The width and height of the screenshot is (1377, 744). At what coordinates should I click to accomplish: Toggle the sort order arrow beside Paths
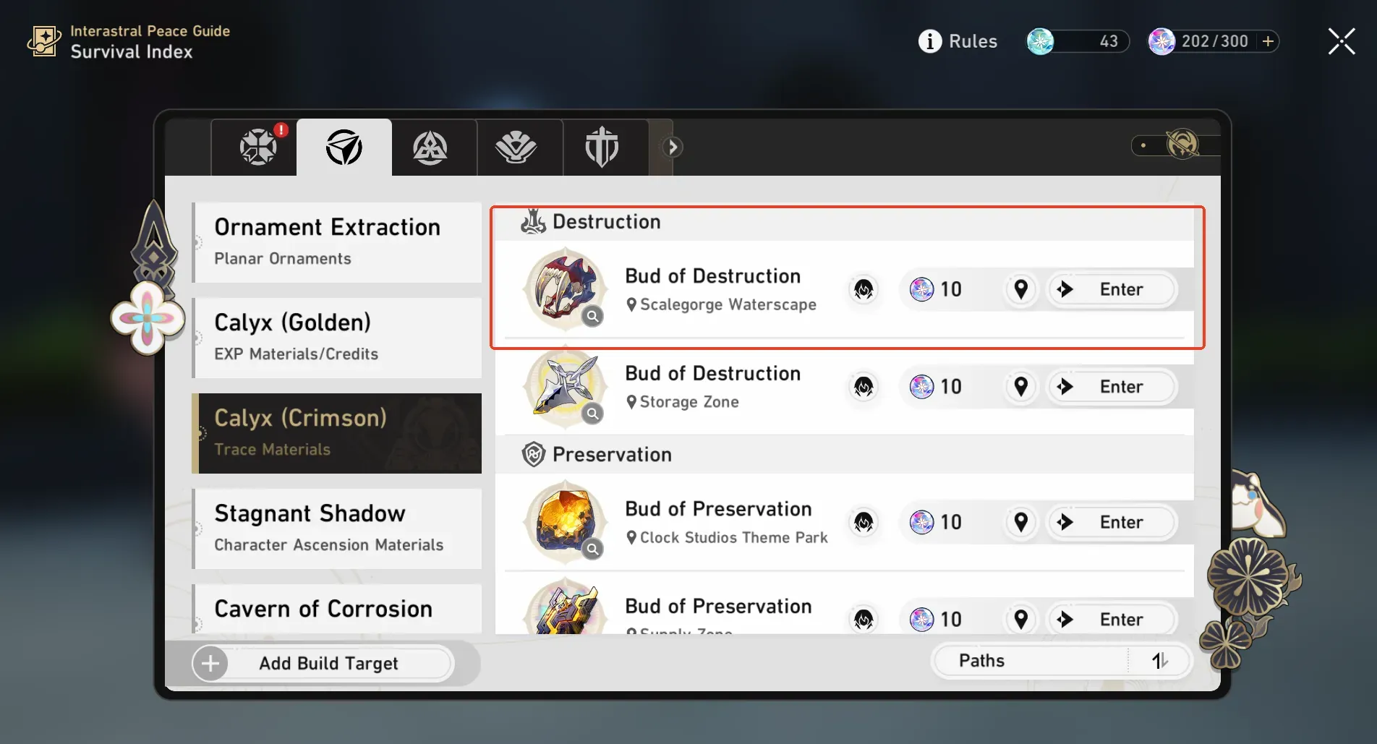pos(1159,661)
